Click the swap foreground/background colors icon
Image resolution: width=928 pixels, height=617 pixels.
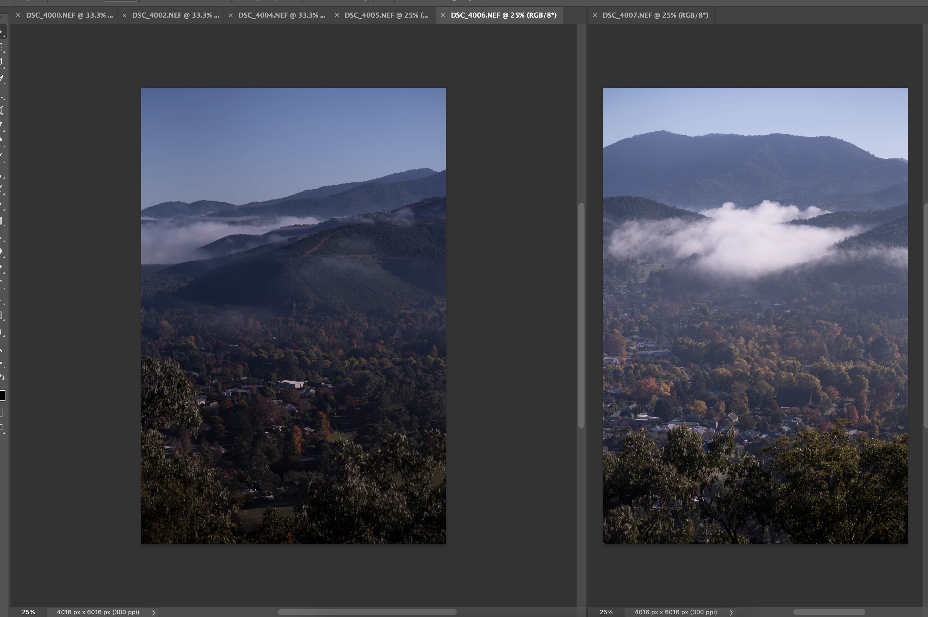click(x=2, y=378)
